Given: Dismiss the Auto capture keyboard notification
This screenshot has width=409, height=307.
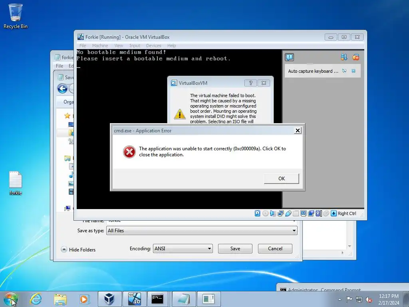Looking at the screenshot, I should pyautogui.click(x=353, y=71).
